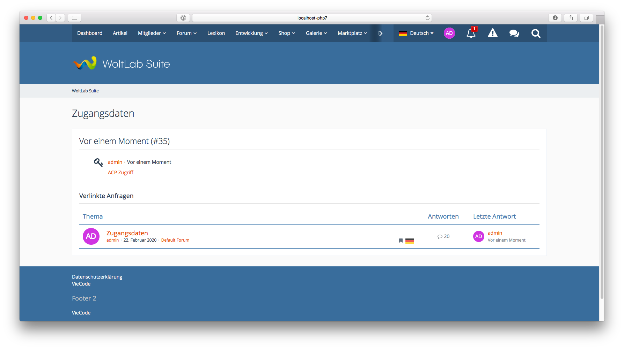624x349 pixels.
Task: Click the moderation warning triangle icon
Action: click(492, 33)
